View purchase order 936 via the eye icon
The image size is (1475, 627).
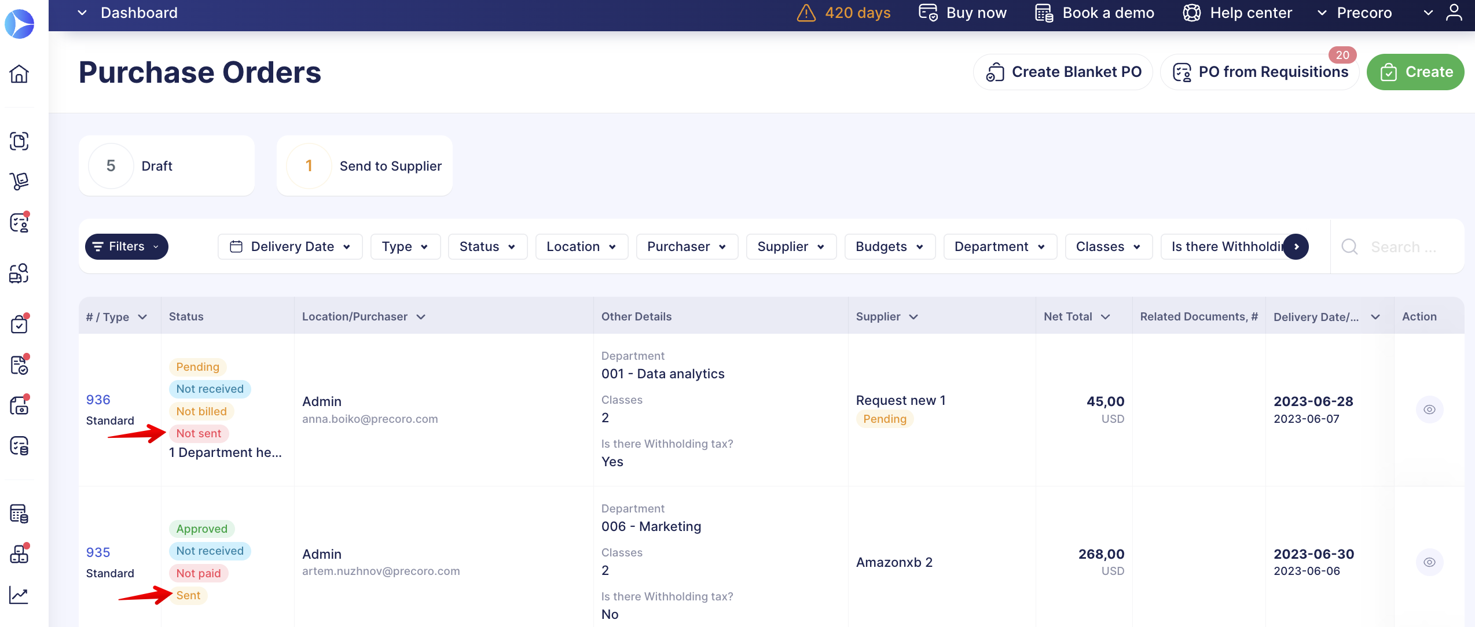point(1429,409)
